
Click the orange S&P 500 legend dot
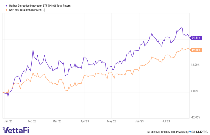click(3, 10)
